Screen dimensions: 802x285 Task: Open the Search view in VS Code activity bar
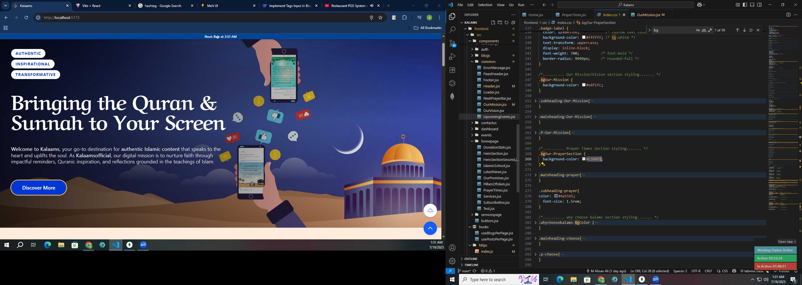[452, 30]
